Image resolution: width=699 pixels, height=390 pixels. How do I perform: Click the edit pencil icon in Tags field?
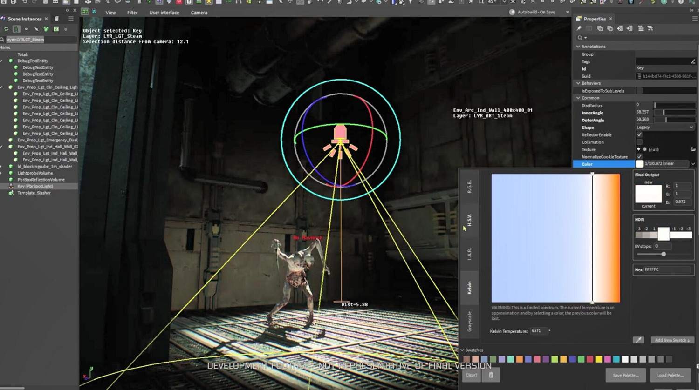(693, 61)
